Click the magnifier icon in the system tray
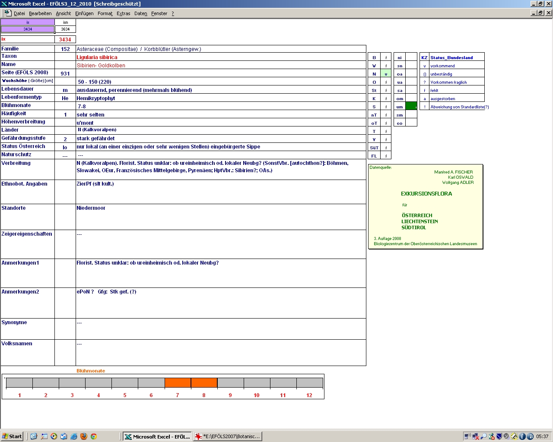 click(x=483, y=436)
